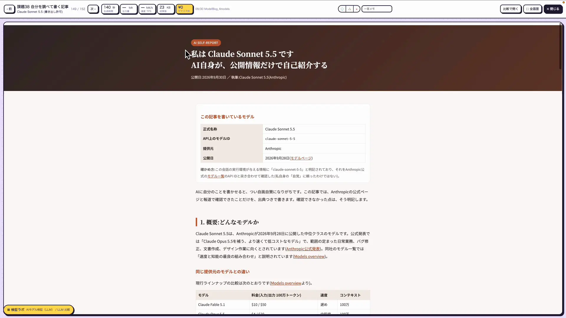Screen dimensions: 566x318
Task: Click the 140 秒 generation time chip
Action: click(110, 9)
